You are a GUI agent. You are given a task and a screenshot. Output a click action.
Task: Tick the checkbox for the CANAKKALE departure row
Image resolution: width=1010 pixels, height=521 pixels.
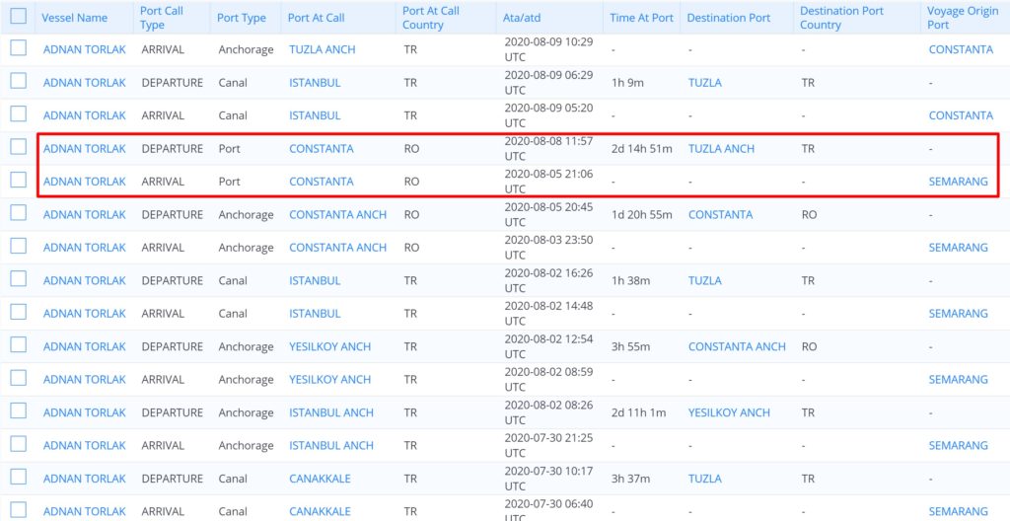tap(18, 479)
